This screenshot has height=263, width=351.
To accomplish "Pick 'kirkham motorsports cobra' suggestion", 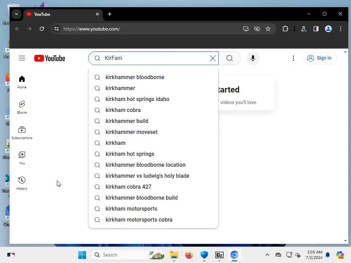I will [x=153, y=220].
